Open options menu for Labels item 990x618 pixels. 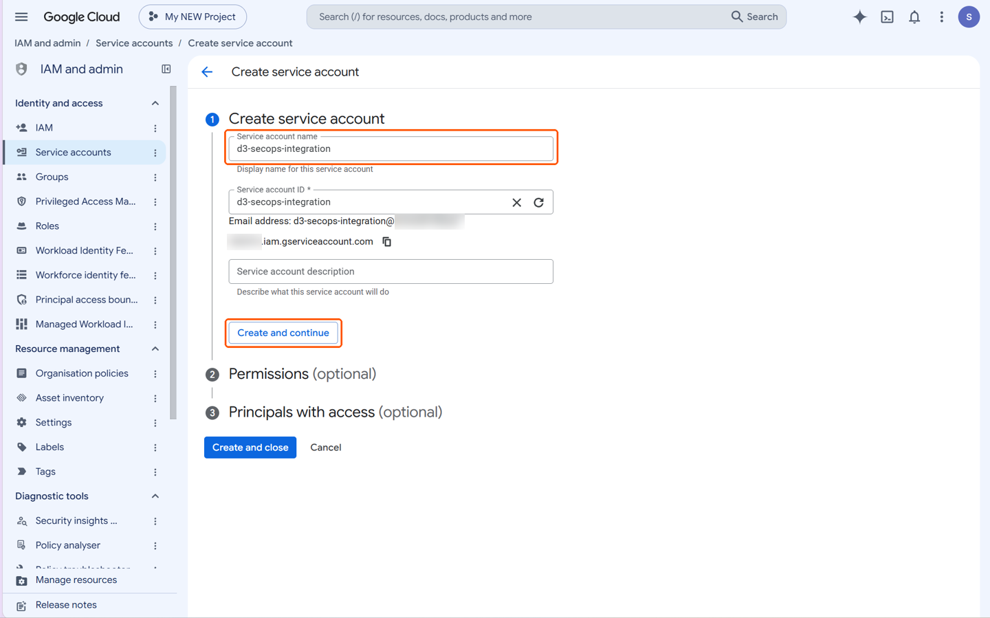[x=155, y=447]
